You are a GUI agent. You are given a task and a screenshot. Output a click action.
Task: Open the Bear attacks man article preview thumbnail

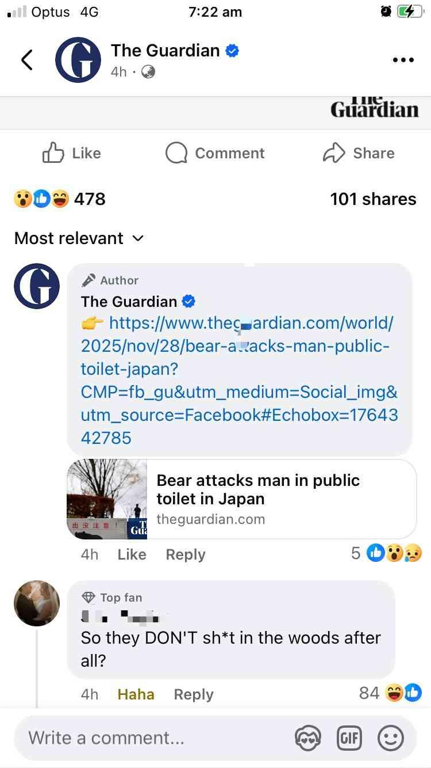click(x=107, y=499)
